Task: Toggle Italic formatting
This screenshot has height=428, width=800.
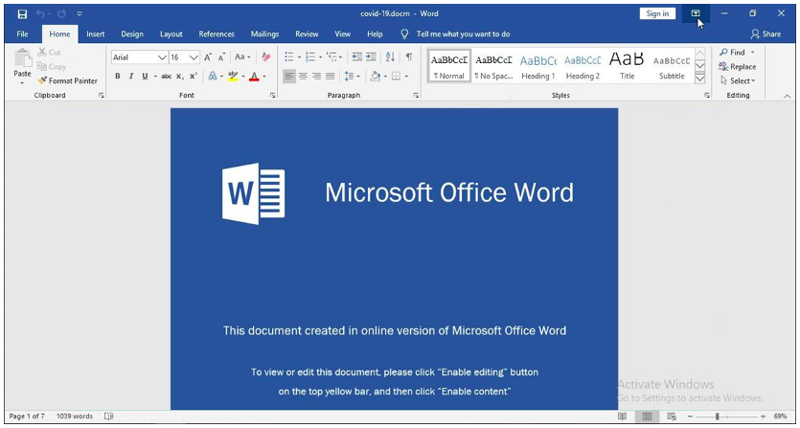Action: point(131,76)
